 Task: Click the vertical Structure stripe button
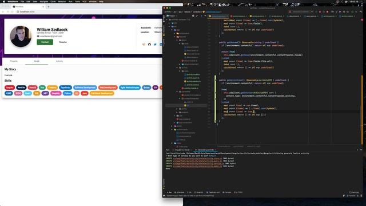tap(164, 30)
